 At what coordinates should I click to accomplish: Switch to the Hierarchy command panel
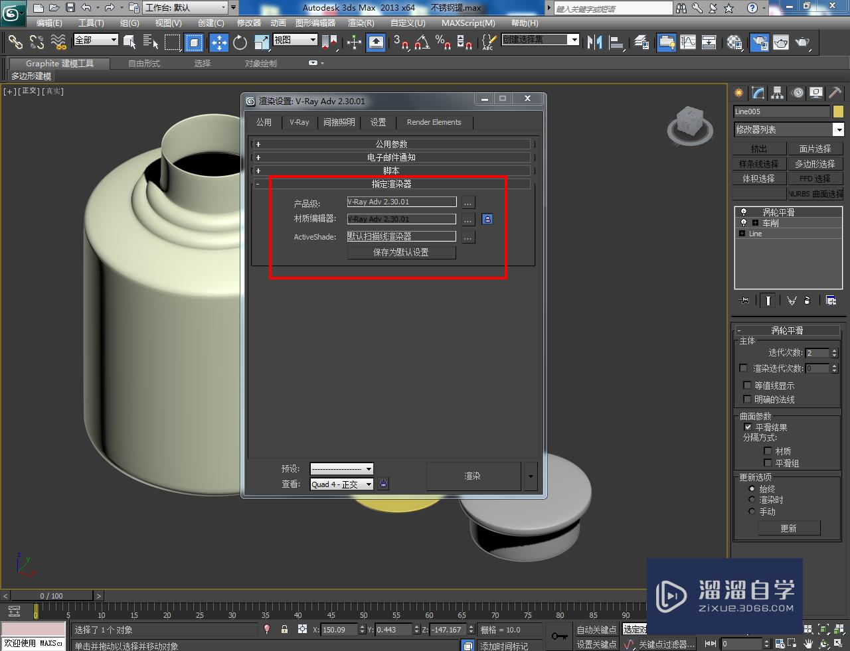pos(777,93)
